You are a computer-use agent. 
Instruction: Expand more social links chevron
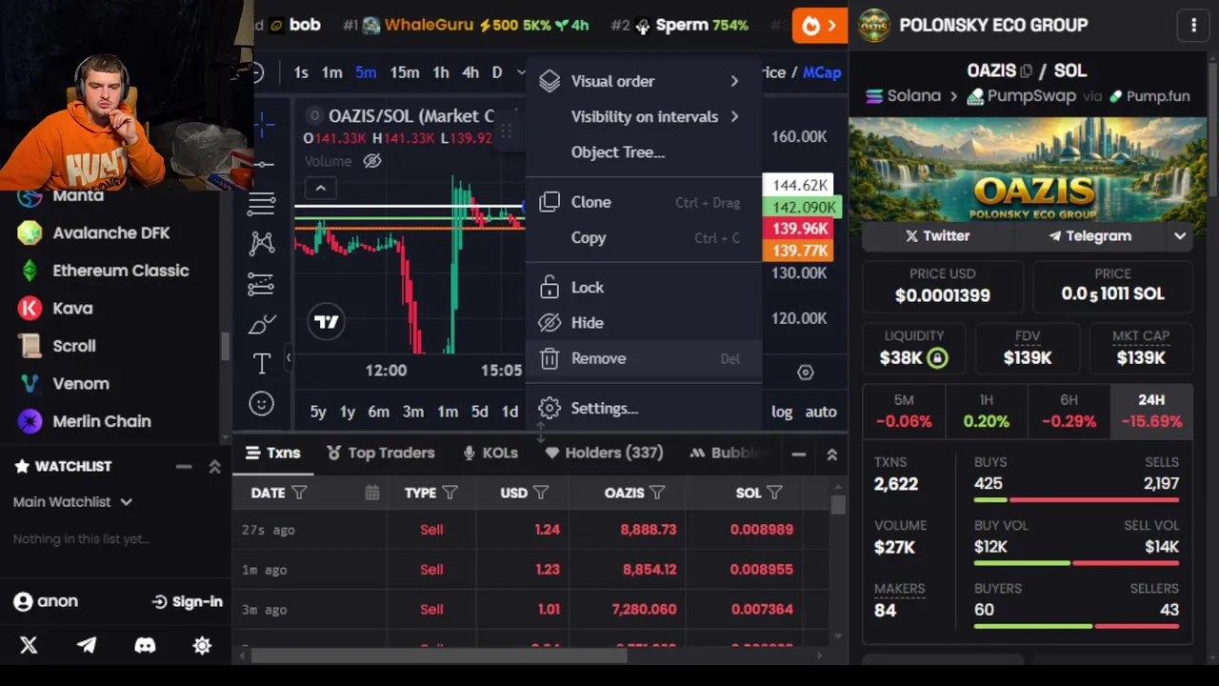pyautogui.click(x=1180, y=236)
